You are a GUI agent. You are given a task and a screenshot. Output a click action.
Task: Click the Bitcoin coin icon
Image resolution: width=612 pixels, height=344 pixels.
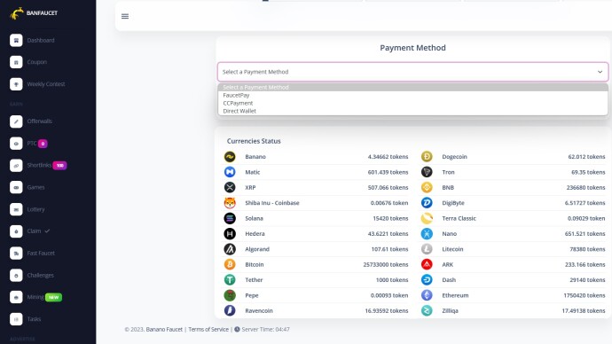pyautogui.click(x=230, y=264)
